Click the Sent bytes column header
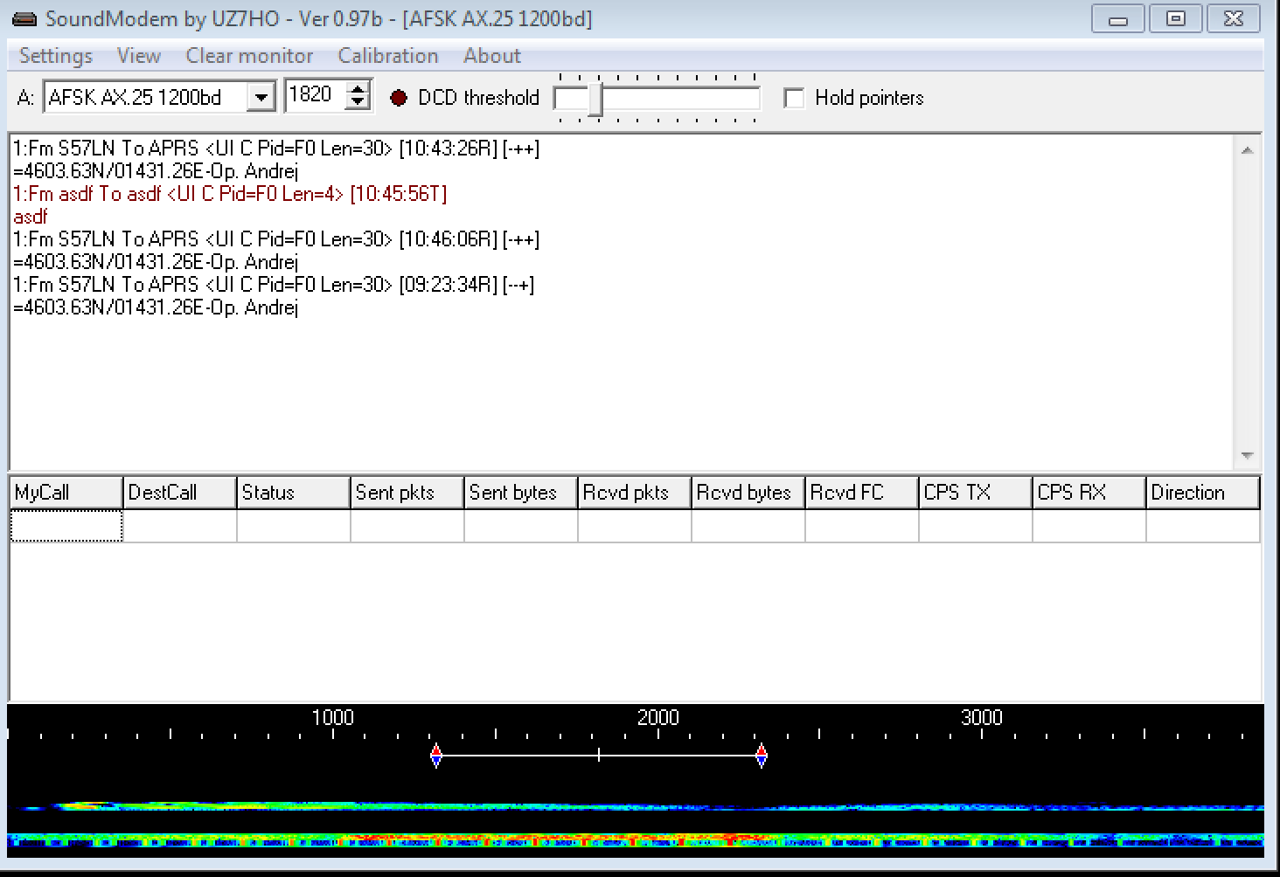Image resolution: width=1280 pixels, height=877 pixels. point(521,493)
